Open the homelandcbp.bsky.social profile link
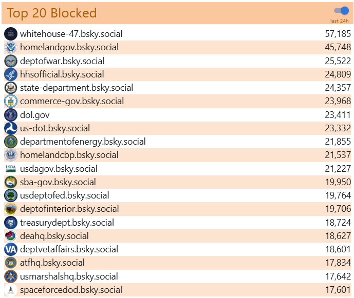This screenshot has width=354, height=298. [x=69, y=155]
